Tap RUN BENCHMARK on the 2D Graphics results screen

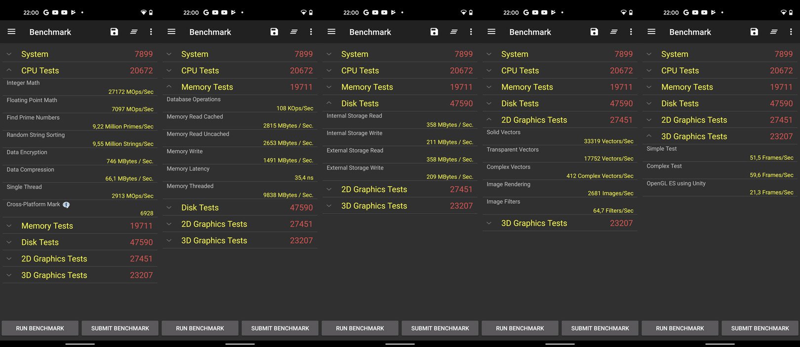click(x=520, y=328)
